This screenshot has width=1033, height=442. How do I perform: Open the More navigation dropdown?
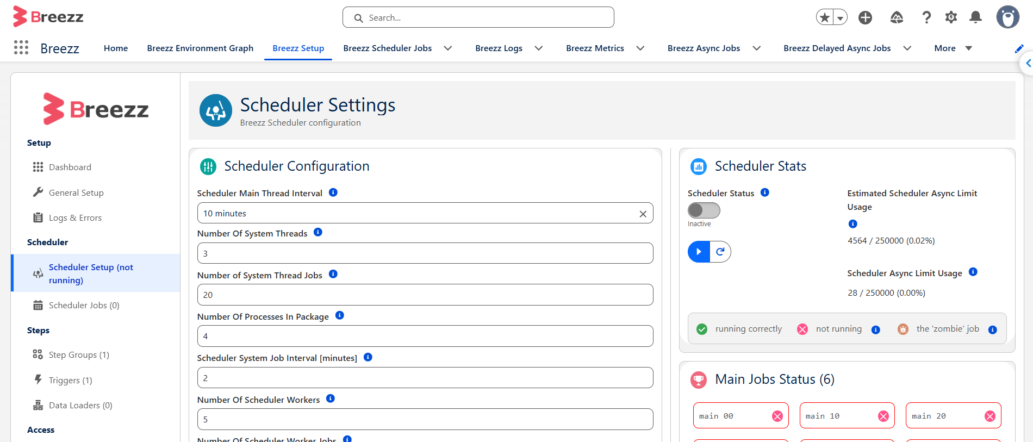[953, 48]
